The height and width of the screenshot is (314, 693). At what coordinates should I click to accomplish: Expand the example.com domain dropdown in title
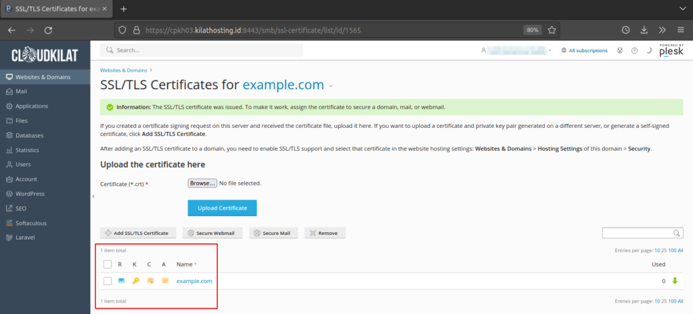[331, 86]
